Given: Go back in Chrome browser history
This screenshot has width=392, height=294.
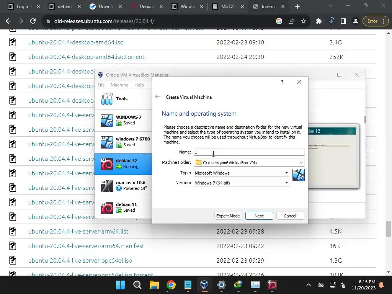Looking at the screenshot, I should (x=8, y=21).
